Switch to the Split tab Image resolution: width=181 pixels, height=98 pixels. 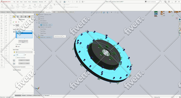(17, 25)
